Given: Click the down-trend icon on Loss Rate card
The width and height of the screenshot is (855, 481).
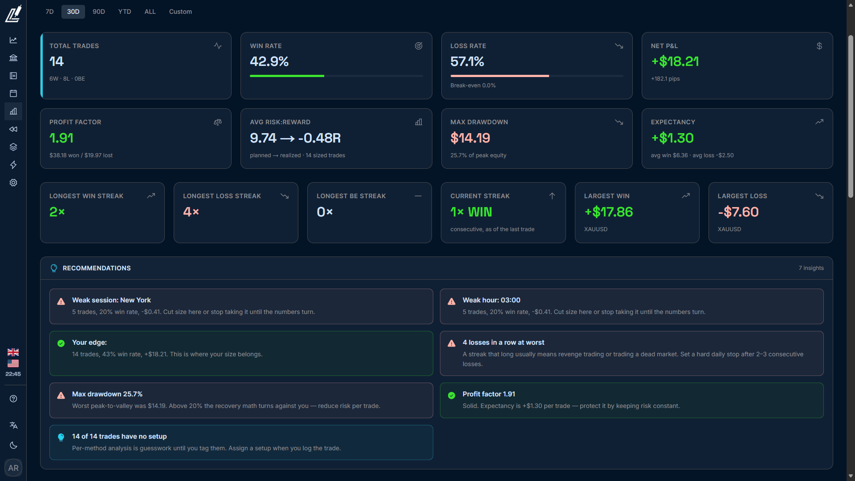Looking at the screenshot, I should point(619,46).
